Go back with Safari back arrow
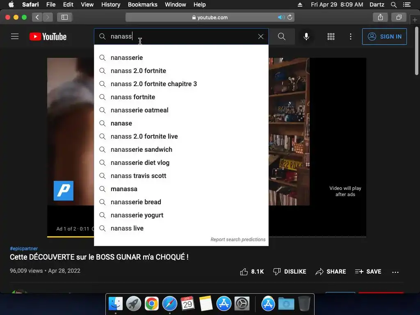The image size is (420, 315). (x=37, y=17)
